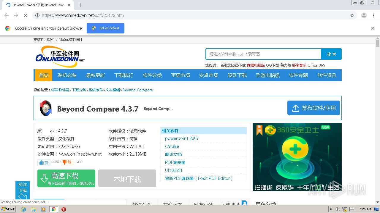This screenshot has height=213, width=380.
Task: Click Chrome icon in taskbar
Action: coord(53,209)
